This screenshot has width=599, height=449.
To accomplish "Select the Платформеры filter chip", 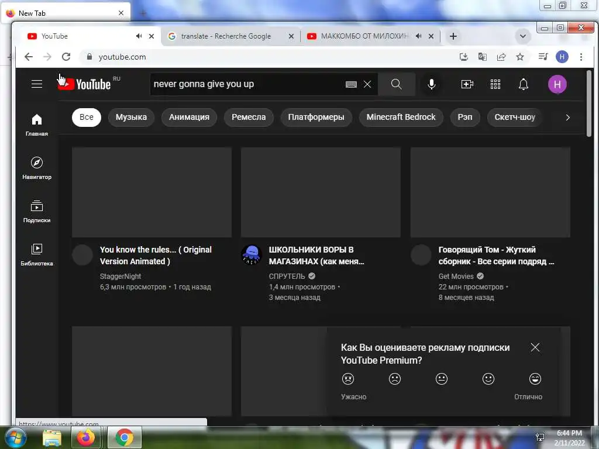I will coord(316,117).
